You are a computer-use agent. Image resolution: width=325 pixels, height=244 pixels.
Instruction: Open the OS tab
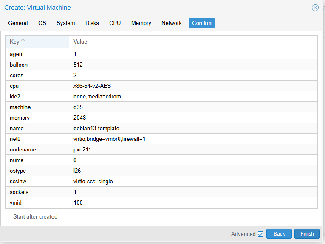tap(42, 23)
